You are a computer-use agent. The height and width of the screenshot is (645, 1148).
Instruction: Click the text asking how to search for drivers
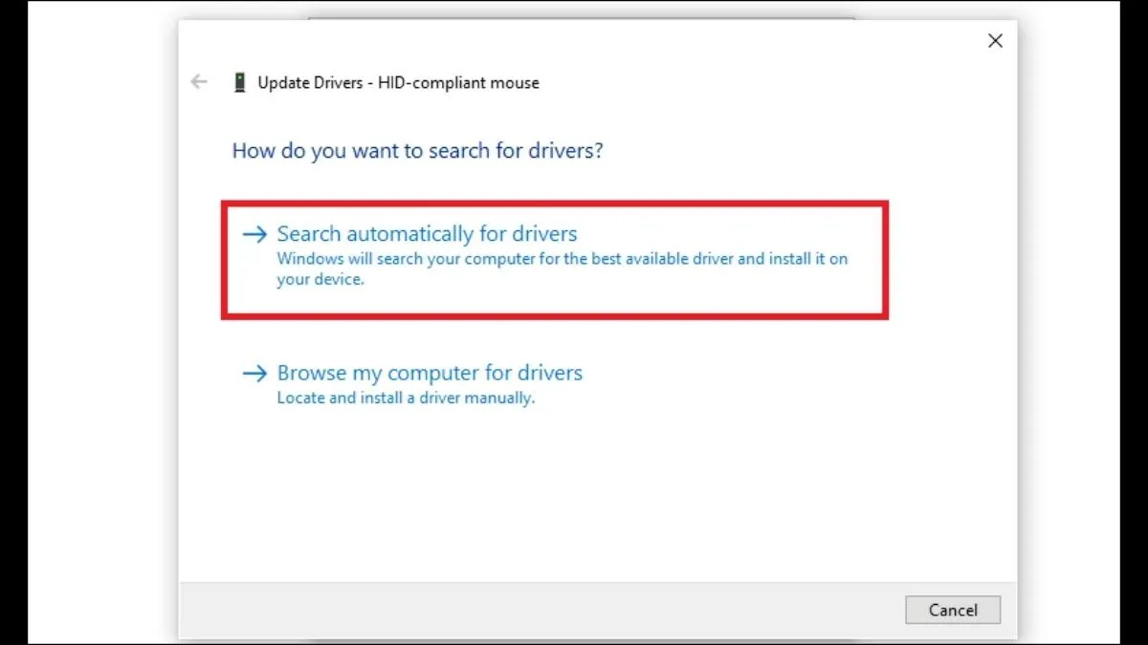click(x=417, y=150)
